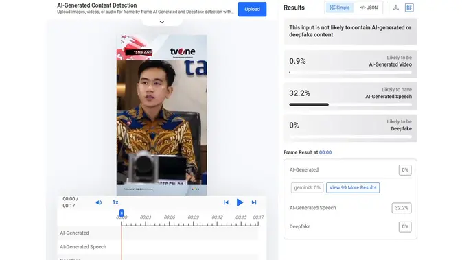The image size is (462, 260).
Task: Open the 00:00 frame result timestamp link
Action: coord(325,152)
